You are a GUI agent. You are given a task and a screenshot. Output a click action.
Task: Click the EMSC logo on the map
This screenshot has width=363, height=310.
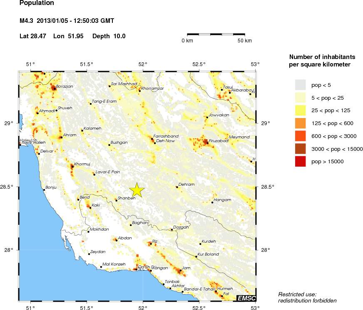tap(247, 298)
